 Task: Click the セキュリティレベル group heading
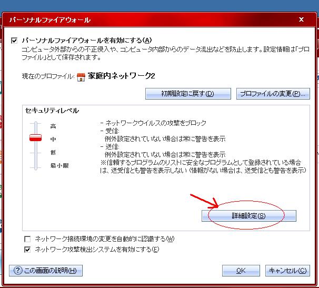coord(52,111)
